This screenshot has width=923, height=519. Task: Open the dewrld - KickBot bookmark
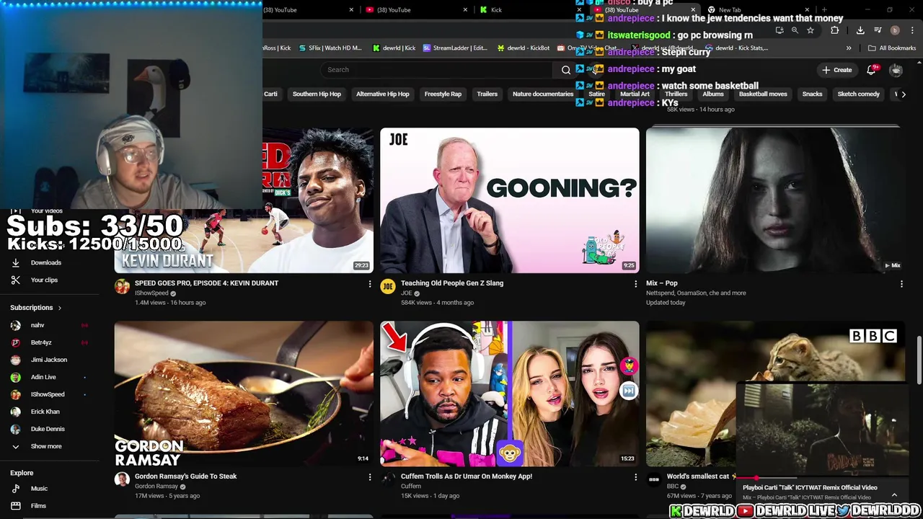pyautogui.click(x=524, y=48)
